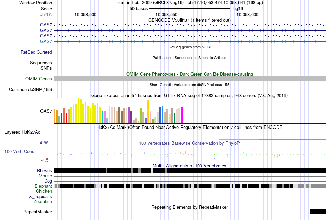
Task: Select the Common dbSNP(155) track label
Action: click(31, 90)
